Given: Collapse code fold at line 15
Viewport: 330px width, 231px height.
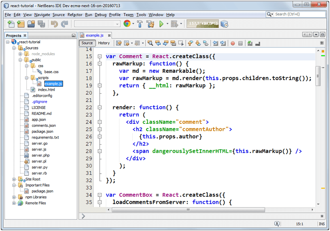Looking at the screenshot, I should coord(99,56).
